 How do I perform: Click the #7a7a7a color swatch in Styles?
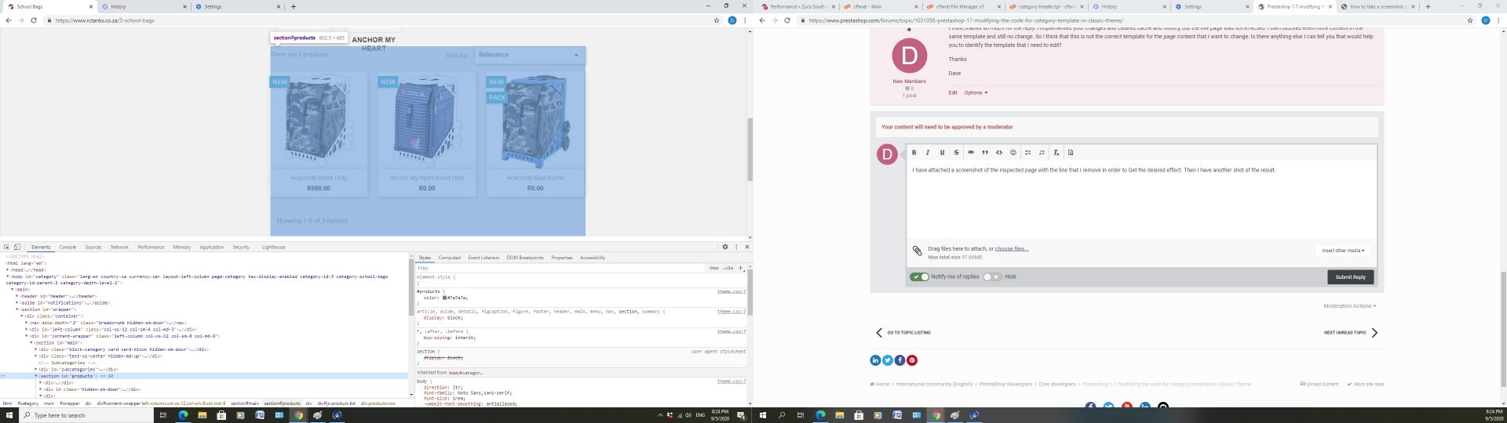[x=444, y=298]
